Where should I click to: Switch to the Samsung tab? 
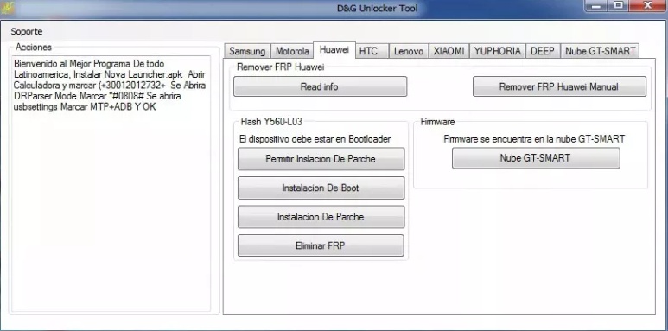[x=247, y=51]
